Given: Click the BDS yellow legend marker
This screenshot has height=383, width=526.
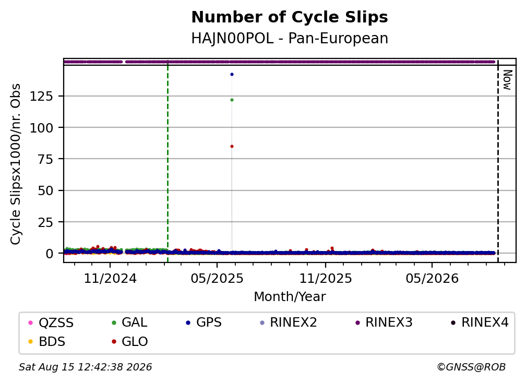Looking at the screenshot, I should tap(30, 342).
